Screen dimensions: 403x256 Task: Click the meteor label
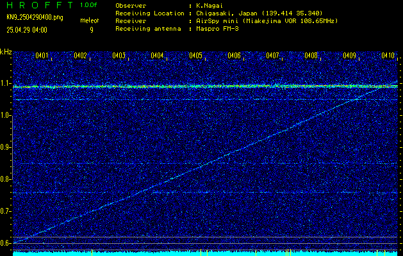coord(90,20)
